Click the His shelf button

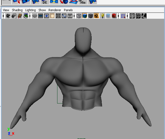click(83, 2)
